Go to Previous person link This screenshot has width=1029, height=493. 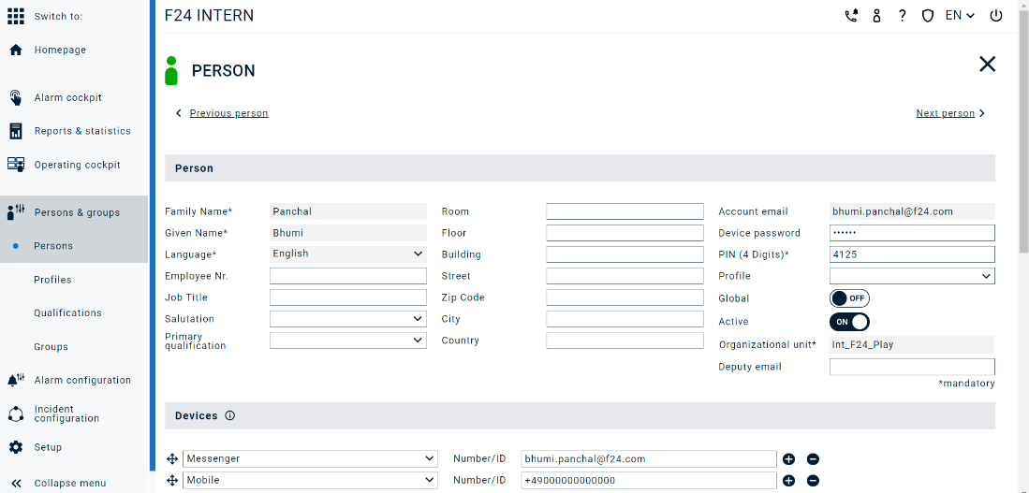(x=228, y=113)
